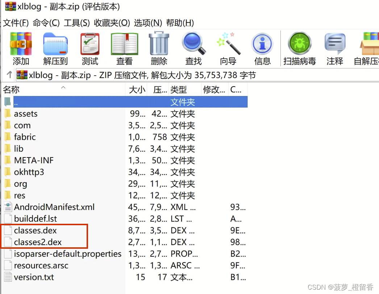Open the 文件(F) menu
Image resolution: width=379 pixels, height=294 pixels.
click(16, 23)
